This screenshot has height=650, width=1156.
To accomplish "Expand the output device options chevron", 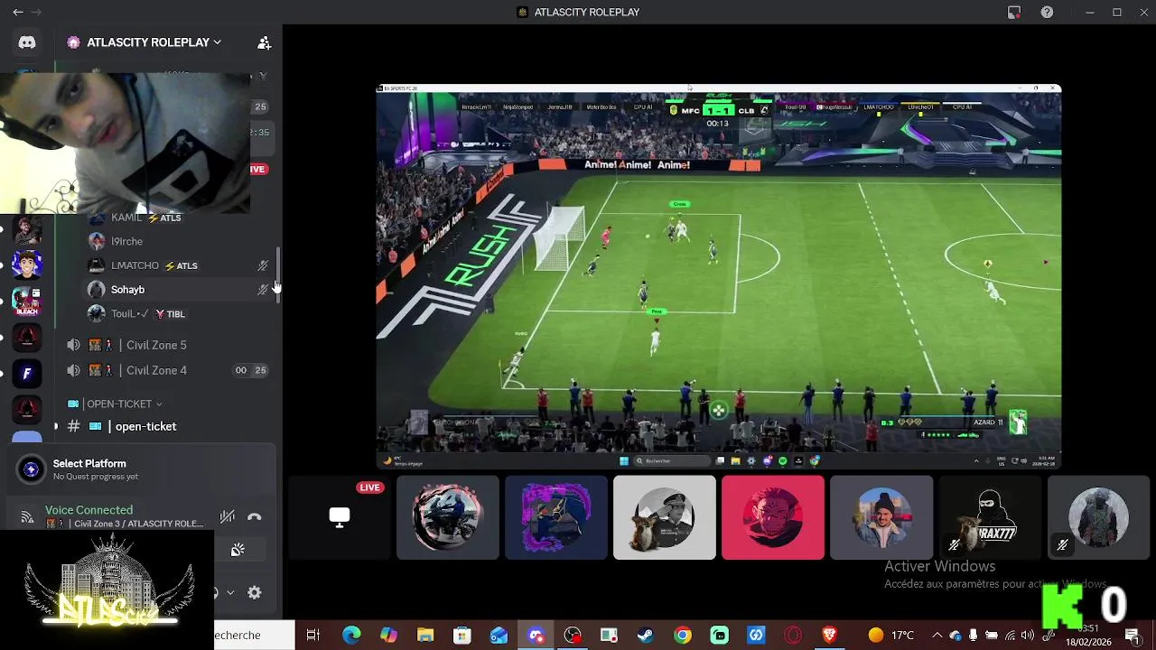I will coord(230,593).
